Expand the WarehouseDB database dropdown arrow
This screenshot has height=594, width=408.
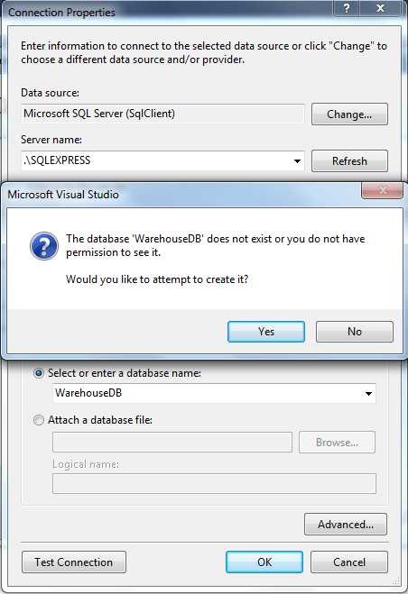click(368, 393)
